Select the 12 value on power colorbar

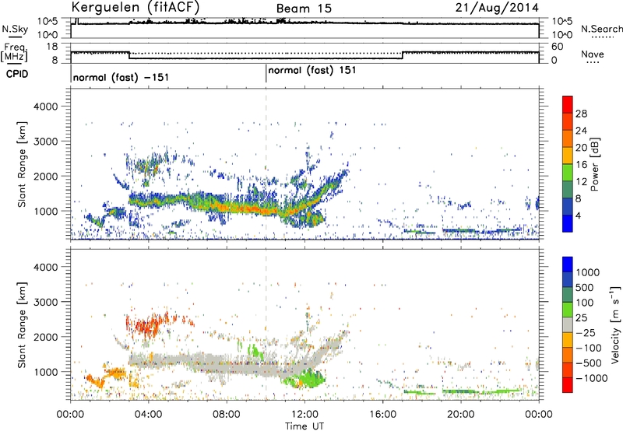click(581, 182)
